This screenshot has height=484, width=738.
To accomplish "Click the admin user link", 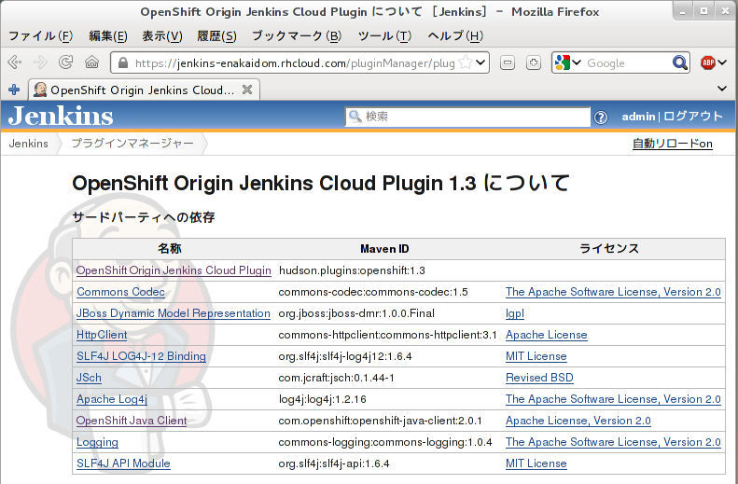I will pyautogui.click(x=638, y=117).
